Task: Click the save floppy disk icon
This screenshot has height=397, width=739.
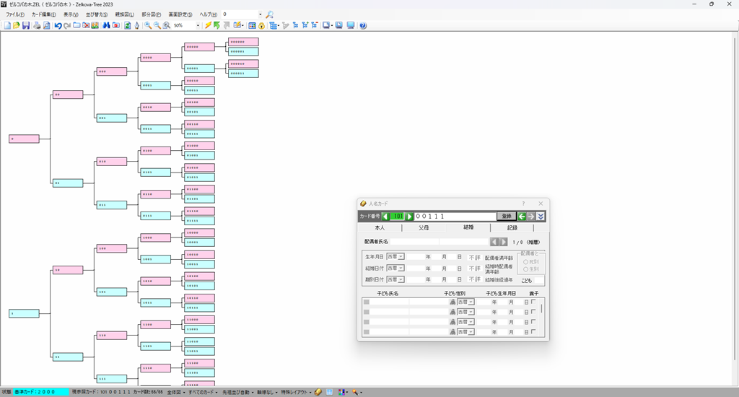Action: tap(26, 25)
